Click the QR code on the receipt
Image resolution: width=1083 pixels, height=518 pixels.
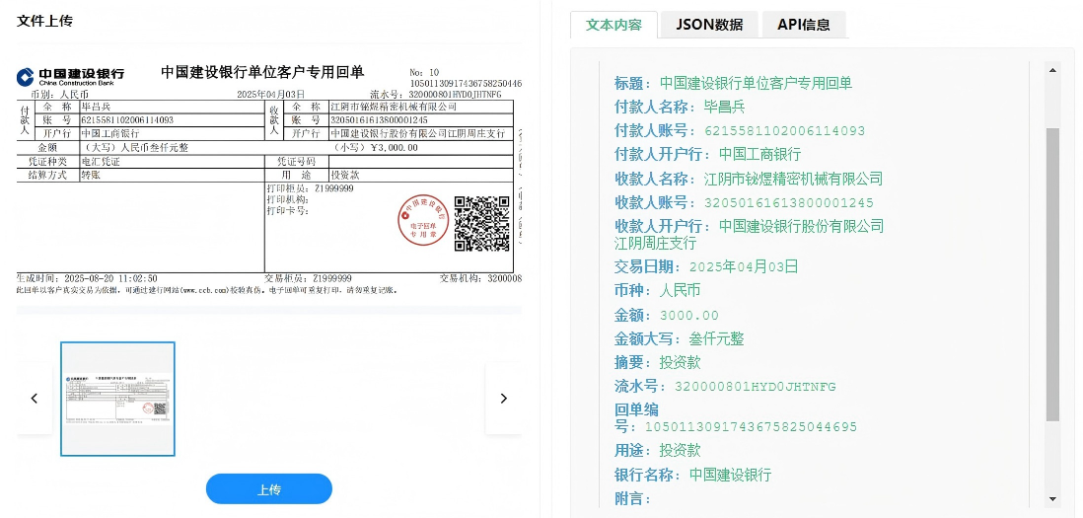tap(478, 223)
